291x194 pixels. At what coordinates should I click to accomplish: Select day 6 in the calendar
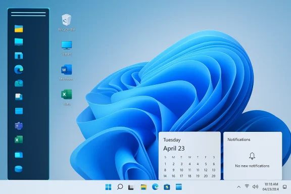tap(214, 164)
